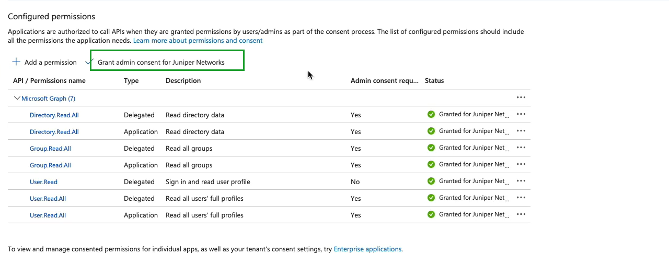This screenshot has height=279, width=669.
Task: Open the delegated Directory.Read.All permission
Action: [x=54, y=115]
